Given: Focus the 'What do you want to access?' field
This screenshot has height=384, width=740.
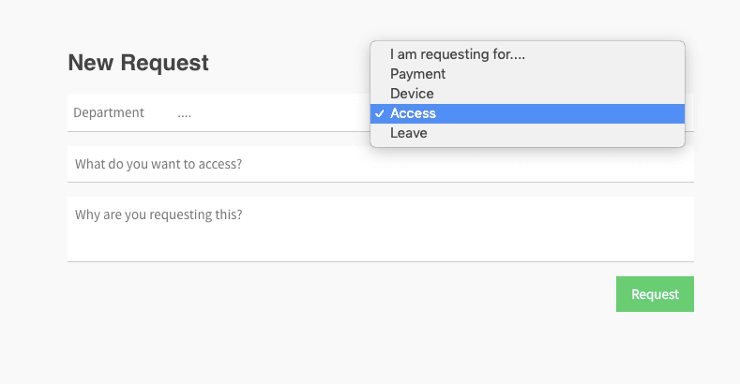Looking at the screenshot, I should (x=380, y=164).
